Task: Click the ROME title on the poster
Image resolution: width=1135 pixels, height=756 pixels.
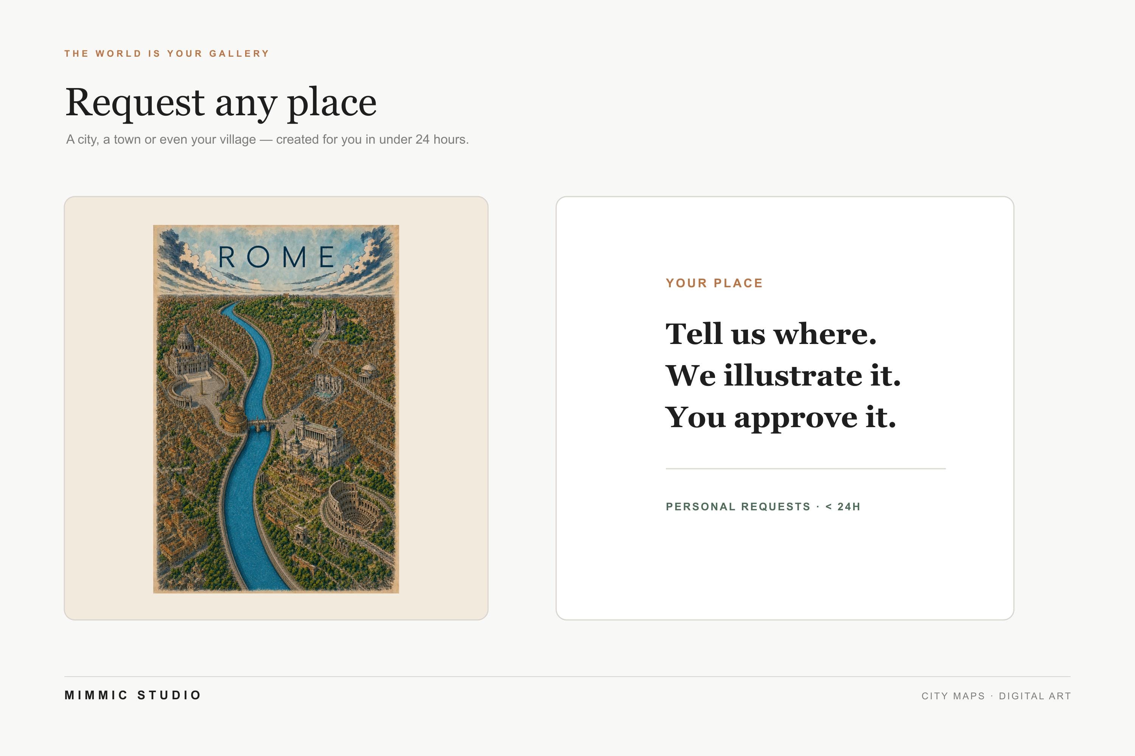Action: click(x=277, y=257)
